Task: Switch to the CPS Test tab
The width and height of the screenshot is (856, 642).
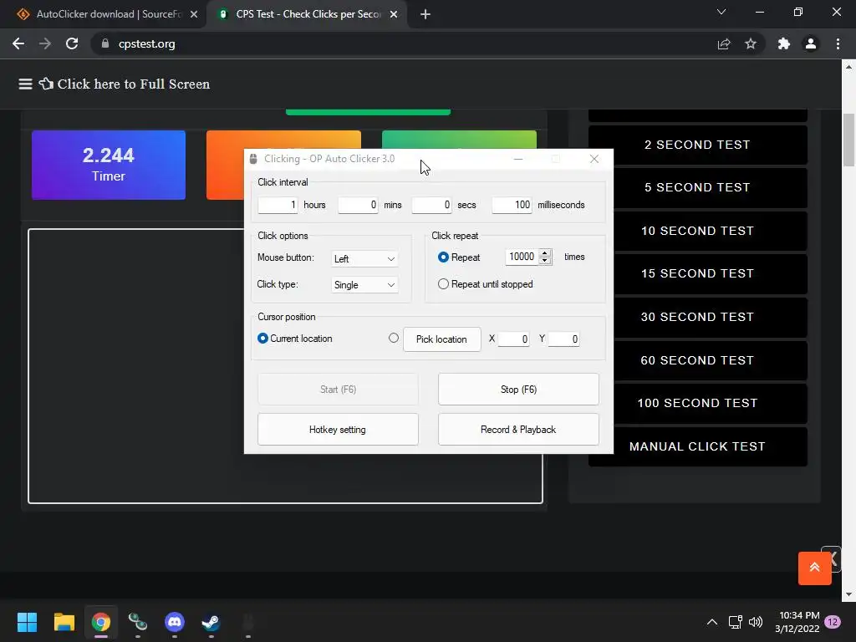Action: (x=308, y=14)
